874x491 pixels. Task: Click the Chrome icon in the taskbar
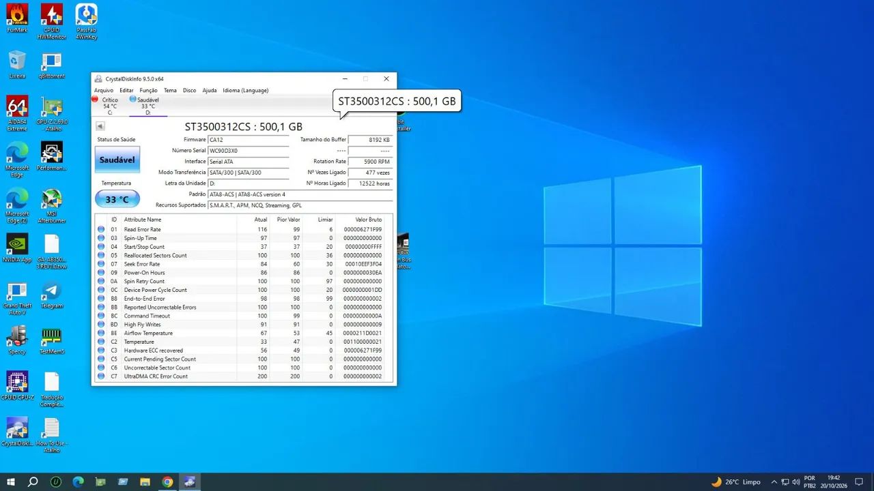pos(167,482)
